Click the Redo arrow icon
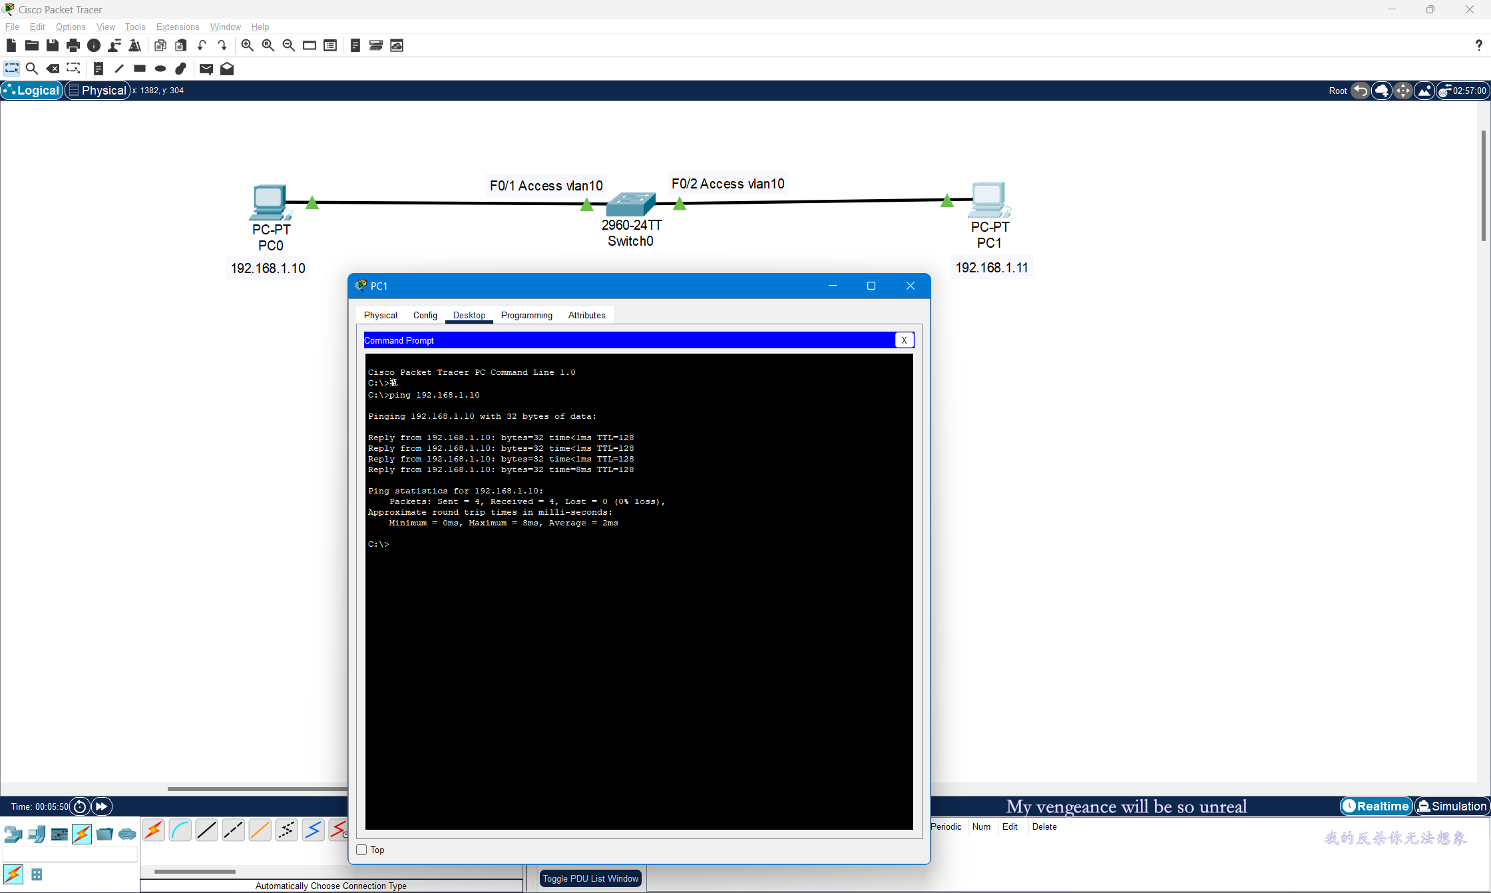The width and height of the screenshot is (1491, 893). (222, 45)
